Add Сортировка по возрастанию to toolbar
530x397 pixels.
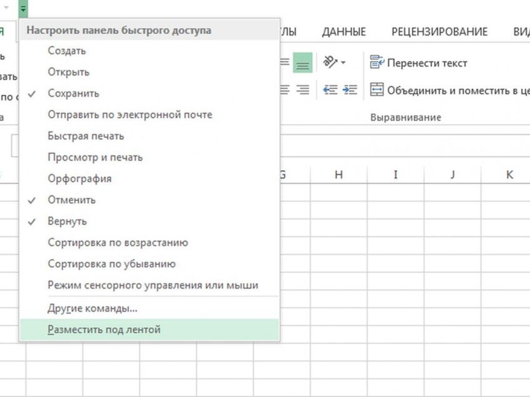(x=118, y=243)
